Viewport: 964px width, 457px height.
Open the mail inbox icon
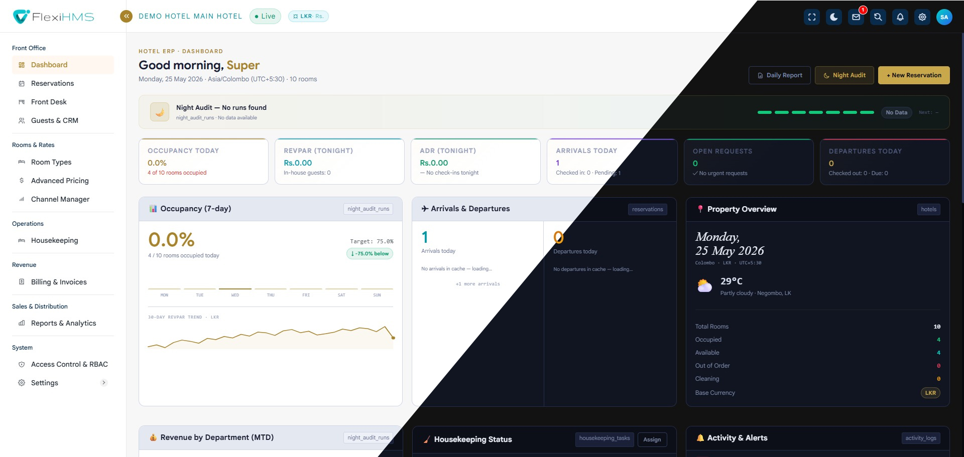856,17
